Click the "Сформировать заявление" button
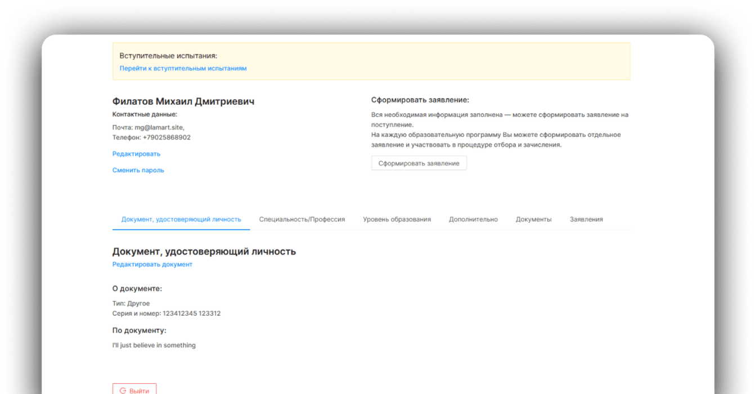The height and width of the screenshot is (394, 754). (x=419, y=163)
